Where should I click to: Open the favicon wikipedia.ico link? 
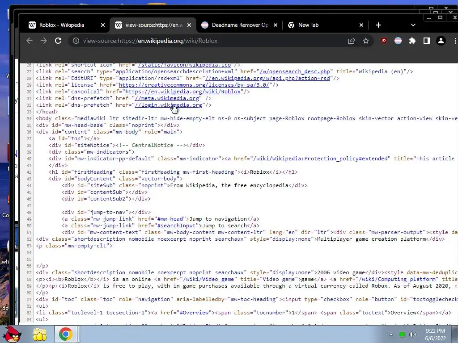(x=184, y=65)
